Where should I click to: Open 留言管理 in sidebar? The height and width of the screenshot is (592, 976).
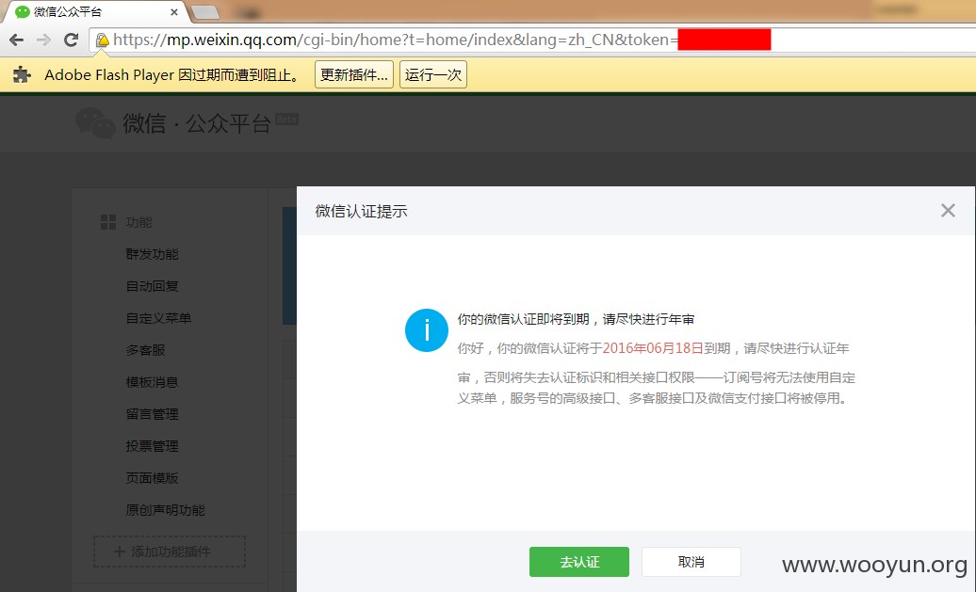pyautogui.click(x=152, y=414)
